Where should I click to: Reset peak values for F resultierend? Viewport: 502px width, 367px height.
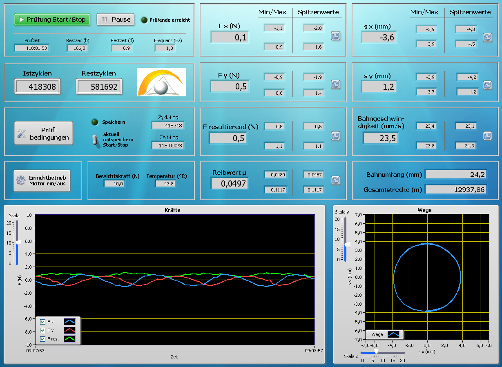coord(335,136)
